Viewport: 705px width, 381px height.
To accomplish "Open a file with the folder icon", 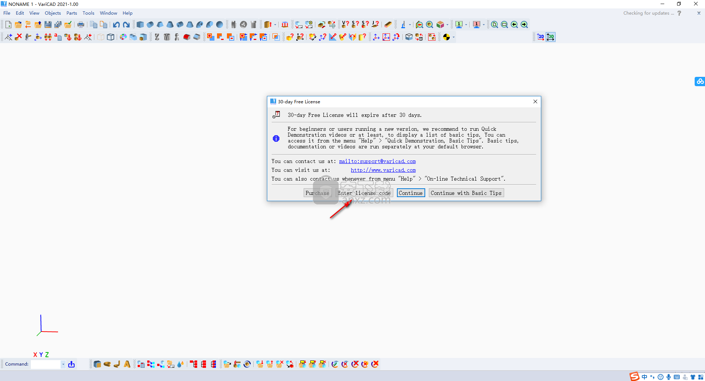I will (x=18, y=25).
